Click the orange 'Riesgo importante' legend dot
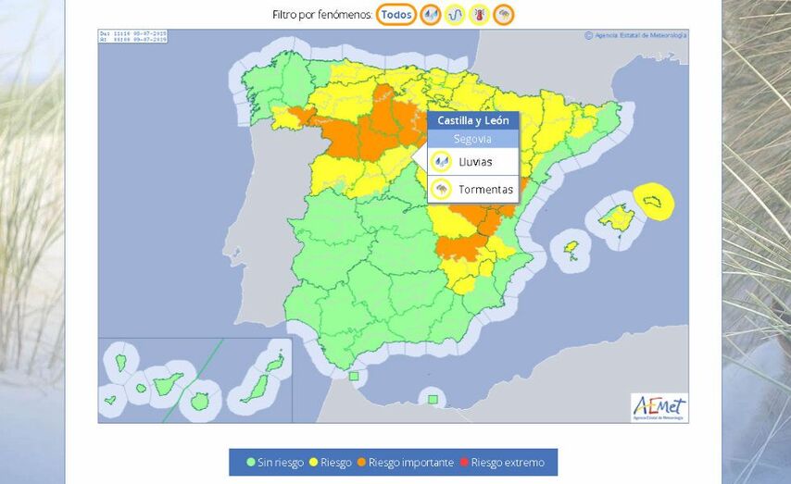791x484 pixels. point(361,463)
